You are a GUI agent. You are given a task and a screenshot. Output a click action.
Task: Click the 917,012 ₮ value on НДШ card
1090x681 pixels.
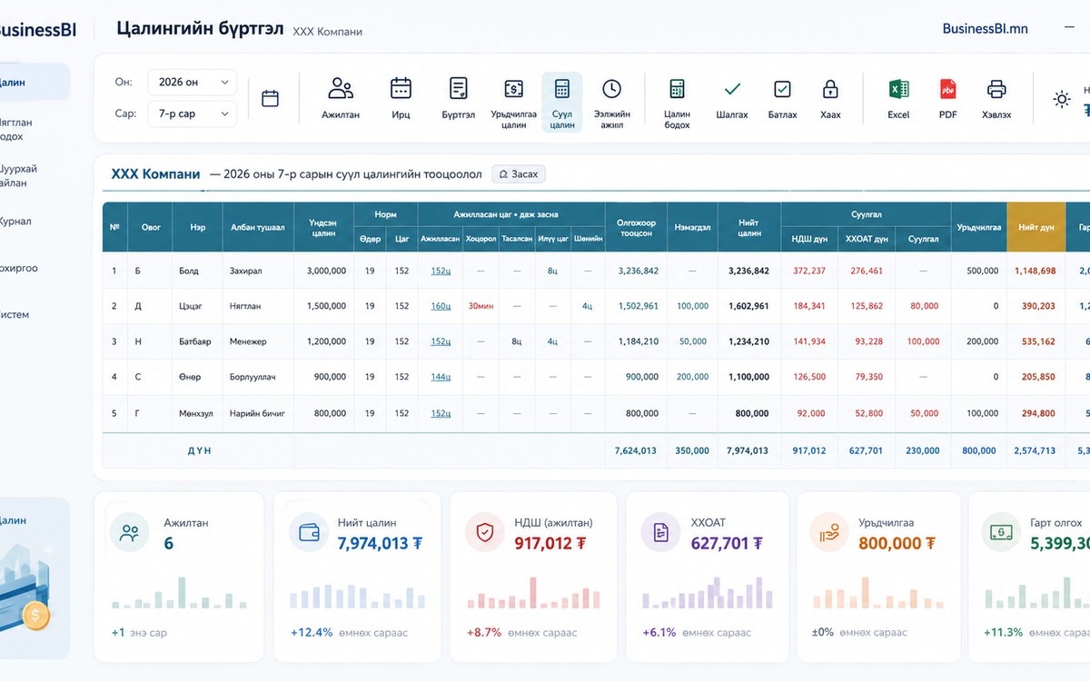tap(550, 543)
